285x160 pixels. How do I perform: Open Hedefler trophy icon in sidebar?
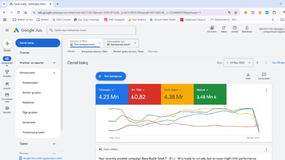click(x=7, y=72)
